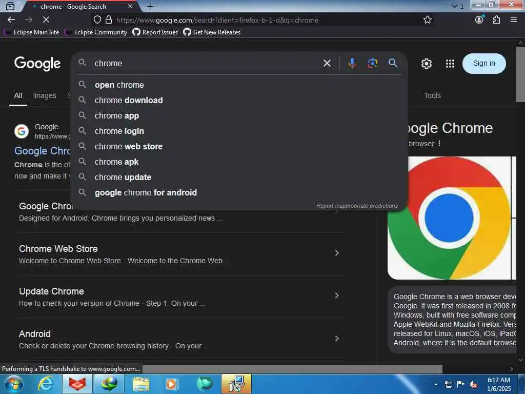525x394 pixels.
Task: Click the vertical page scrollbar thumb
Action: (520, 74)
